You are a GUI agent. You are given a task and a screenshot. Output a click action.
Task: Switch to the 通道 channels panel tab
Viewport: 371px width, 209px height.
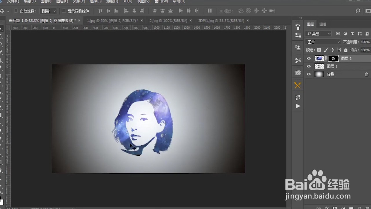click(323, 24)
